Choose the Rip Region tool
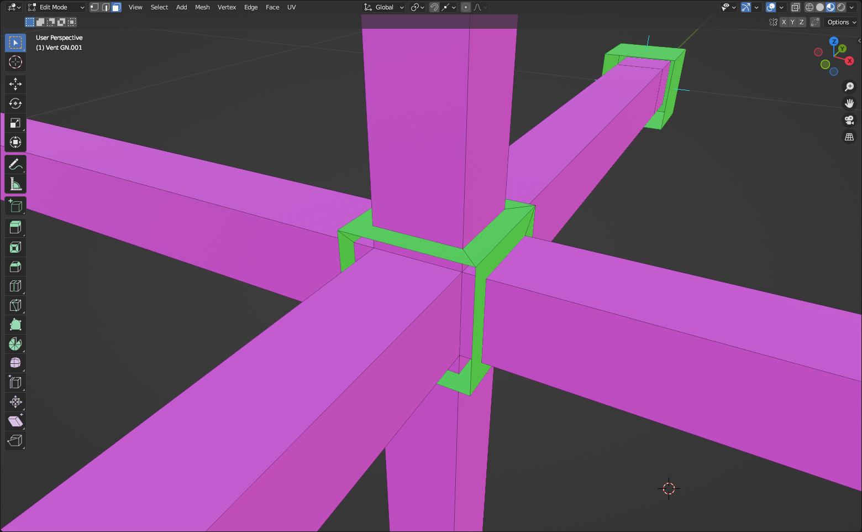This screenshot has height=532, width=862. click(15, 441)
